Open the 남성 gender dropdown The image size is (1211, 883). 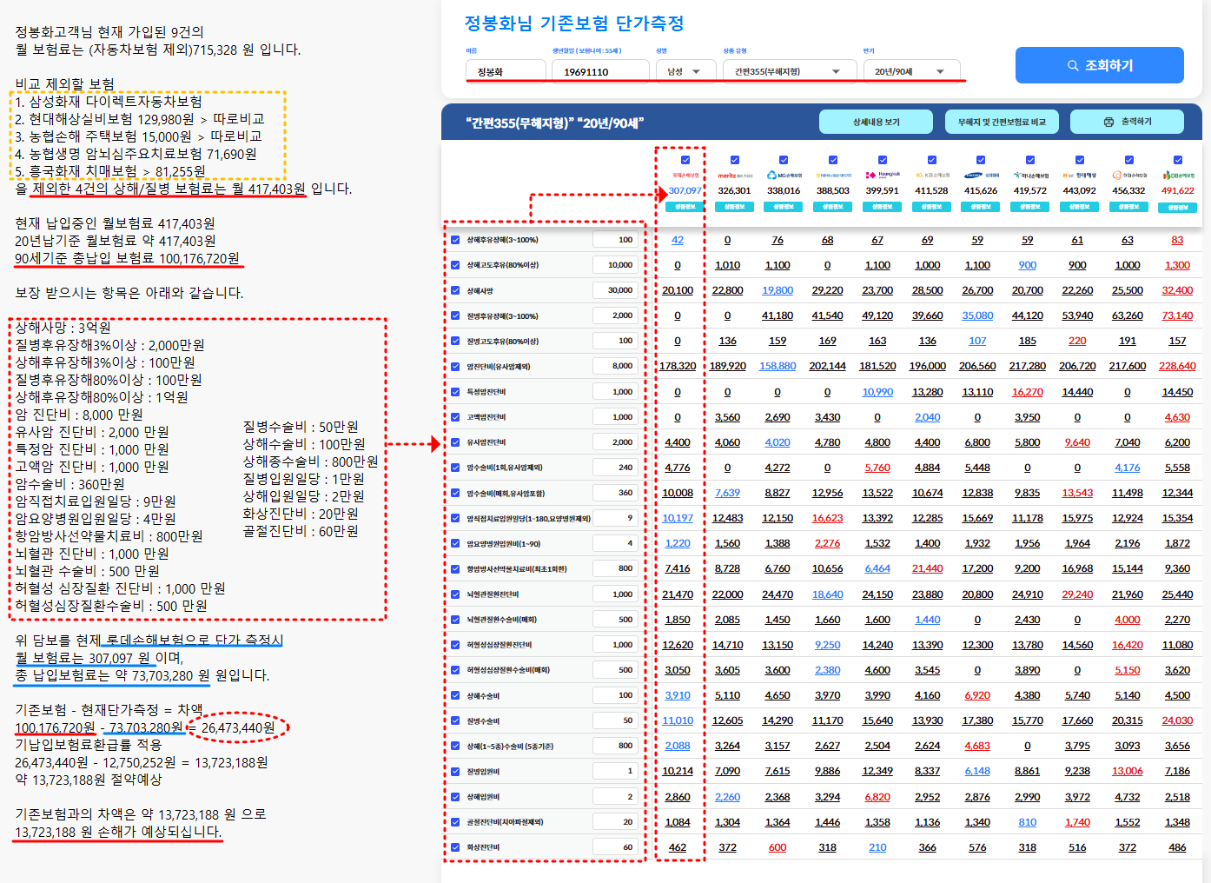pyautogui.click(x=685, y=71)
